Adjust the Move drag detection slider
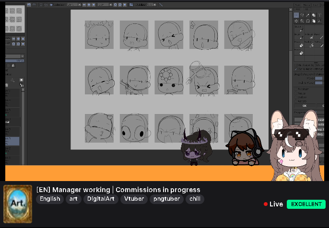The width and height of the screenshot is (329, 228). (x=318, y=78)
